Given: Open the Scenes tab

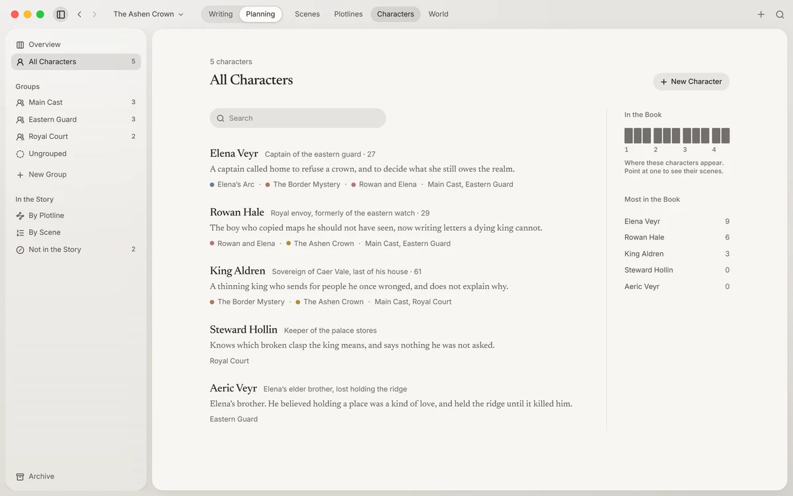Looking at the screenshot, I should coord(307,14).
